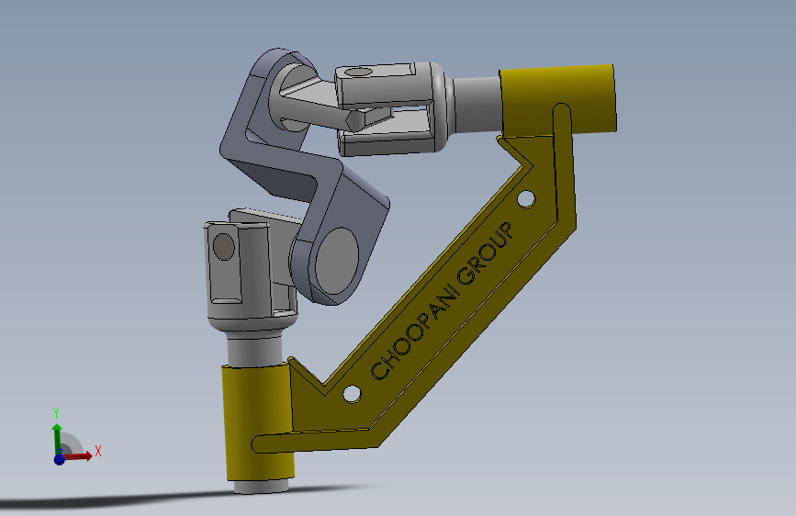Select the oval pin hole on the lower yoke
Viewport: 796px width, 516px height.
(x=224, y=247)
